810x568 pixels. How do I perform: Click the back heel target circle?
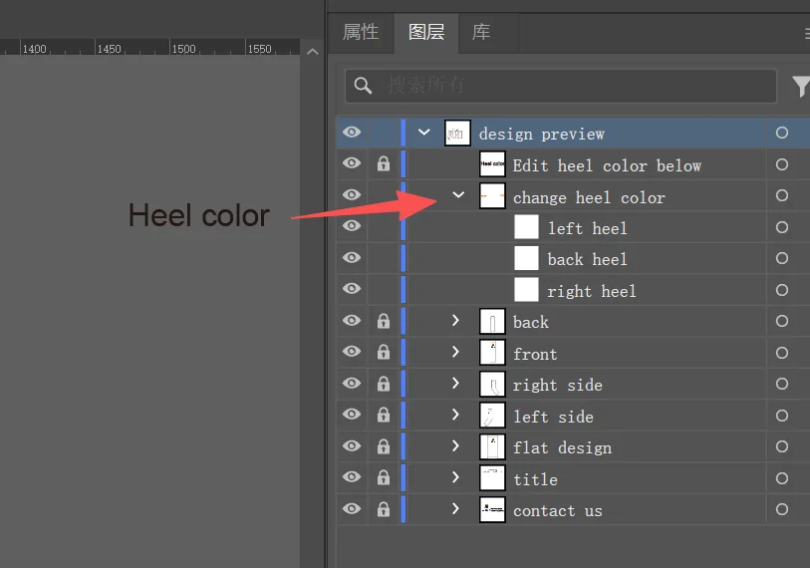pos(781,258)
